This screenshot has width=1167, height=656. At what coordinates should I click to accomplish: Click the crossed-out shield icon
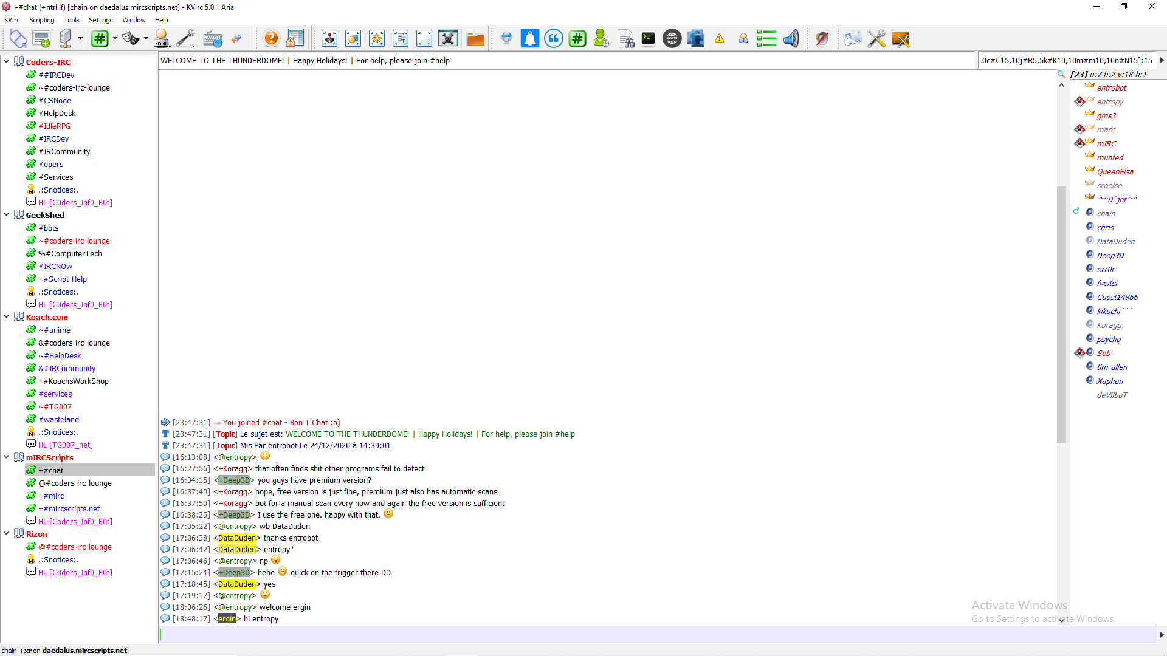[x=822, y=39]
